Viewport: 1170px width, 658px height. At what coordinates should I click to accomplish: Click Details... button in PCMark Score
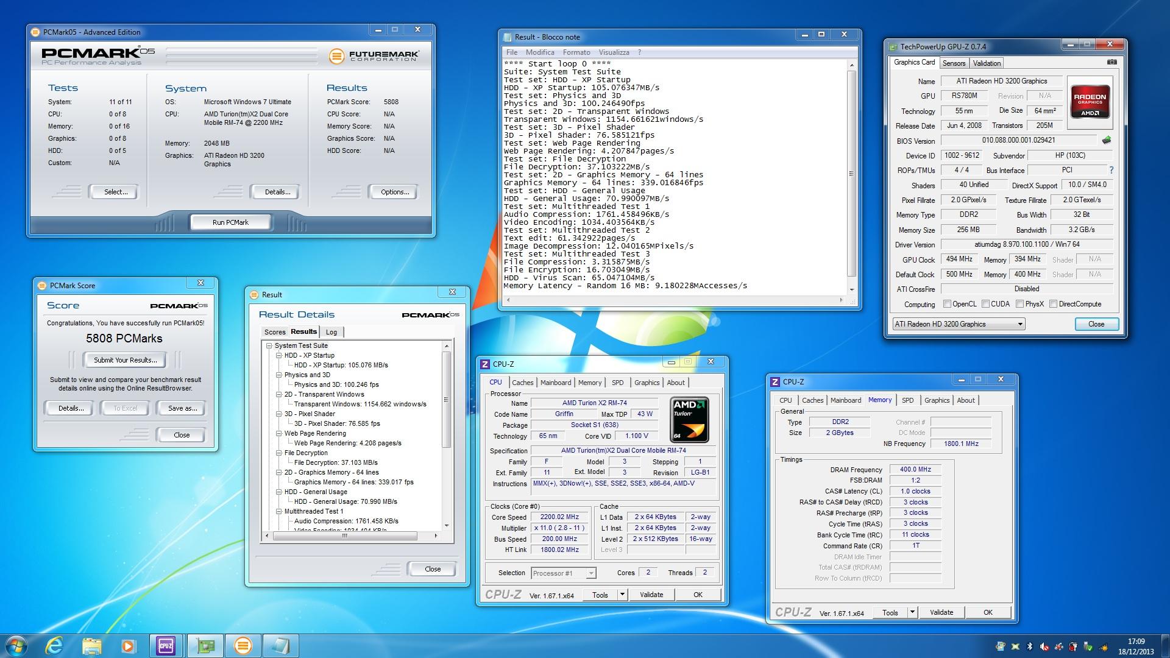click(x=71, y=408)
